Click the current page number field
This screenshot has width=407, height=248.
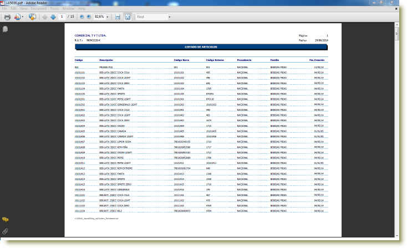tap(62, 17)
